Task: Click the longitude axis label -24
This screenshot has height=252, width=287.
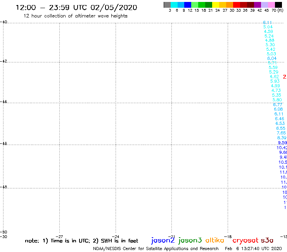Action: click(116, 236)
